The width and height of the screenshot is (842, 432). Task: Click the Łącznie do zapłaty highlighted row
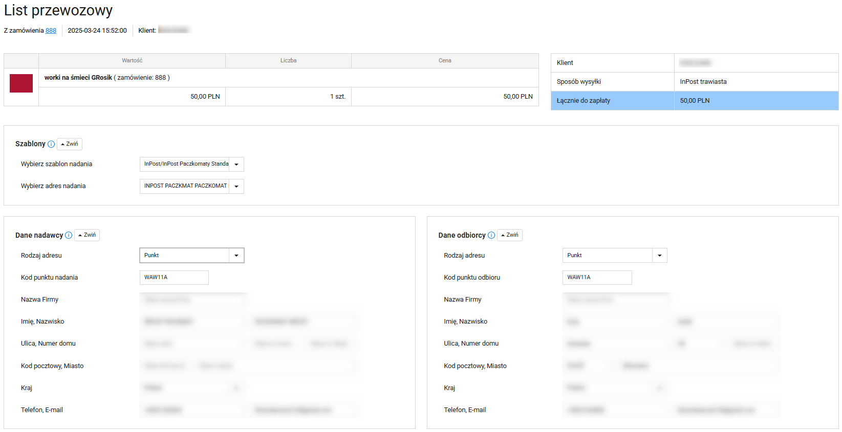(x=694, y=101)
